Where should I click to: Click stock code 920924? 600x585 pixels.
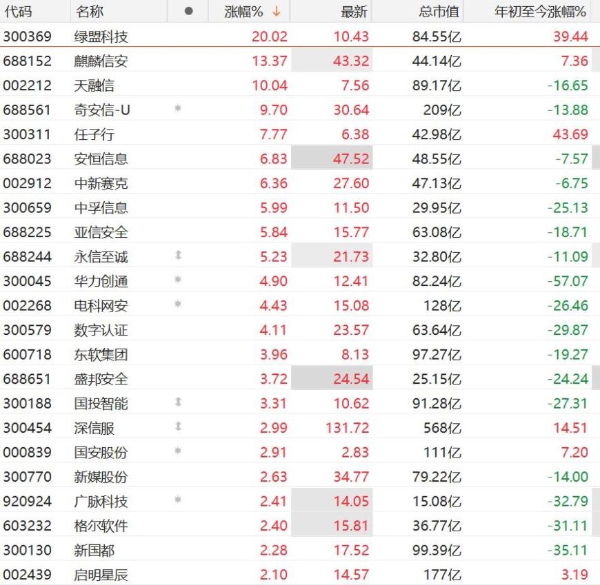(x=27, y=502)
